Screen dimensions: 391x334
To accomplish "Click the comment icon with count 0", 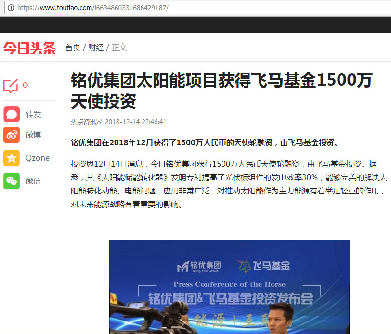I will coord(11,86).
